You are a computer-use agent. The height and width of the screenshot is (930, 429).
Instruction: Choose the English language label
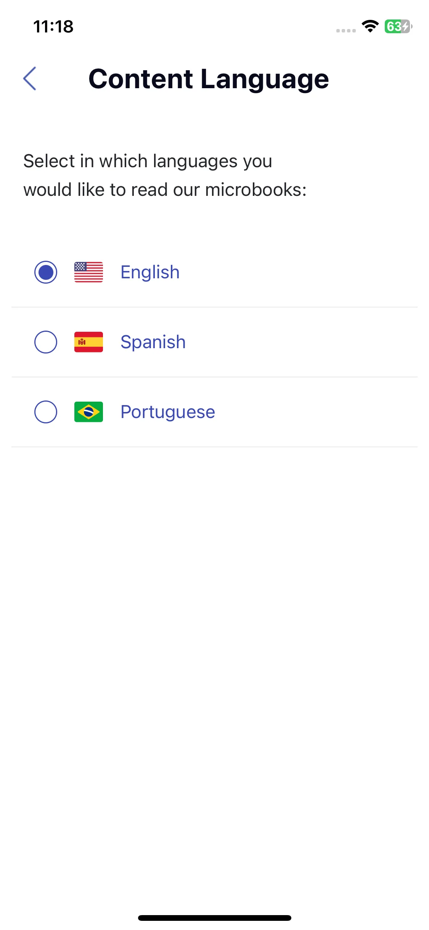(x=150, y=272)
